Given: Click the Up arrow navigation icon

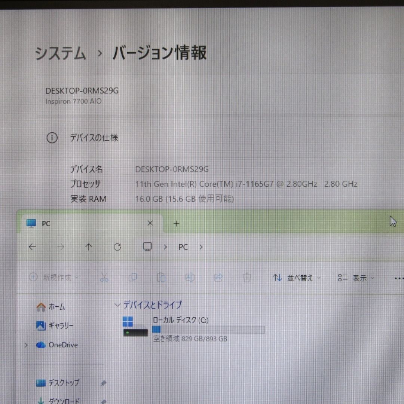Looking at the screenshot, I should tap(89, 247).
